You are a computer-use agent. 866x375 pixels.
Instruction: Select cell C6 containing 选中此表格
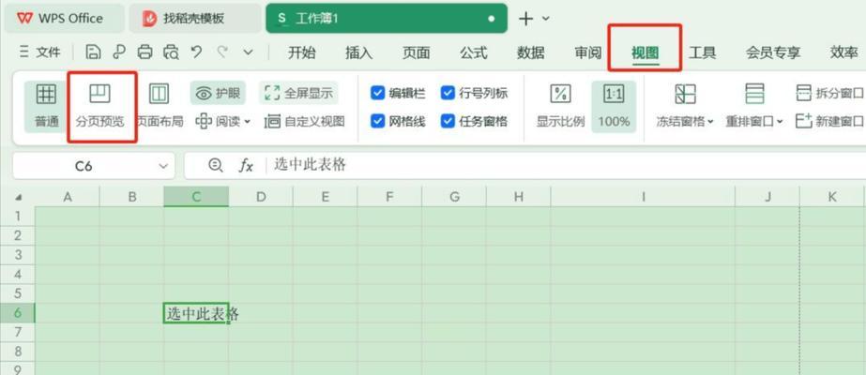tap(196, 313)
